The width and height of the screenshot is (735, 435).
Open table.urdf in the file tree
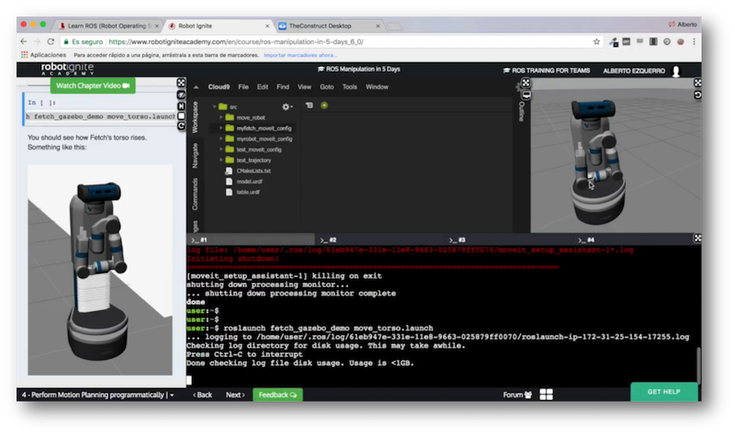(247, 192)
